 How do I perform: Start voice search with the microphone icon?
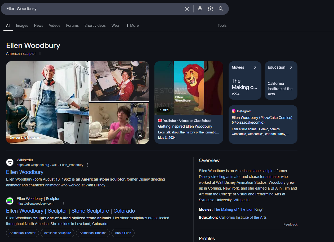point(200,9)
